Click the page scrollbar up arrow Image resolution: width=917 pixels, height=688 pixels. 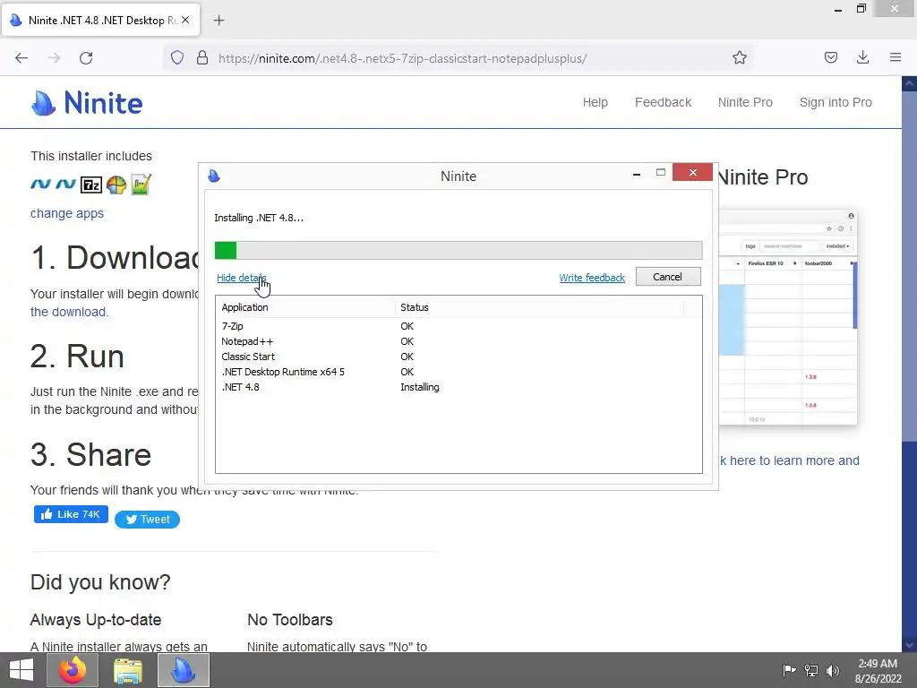click(x=909, y=83)
